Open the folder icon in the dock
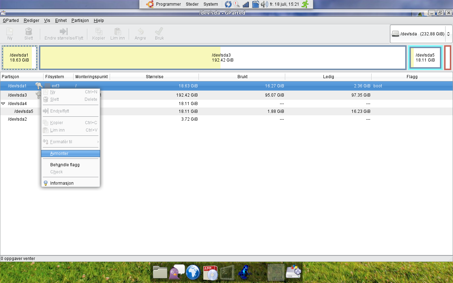Screen dimensions: 453x283 click(160, 273)
